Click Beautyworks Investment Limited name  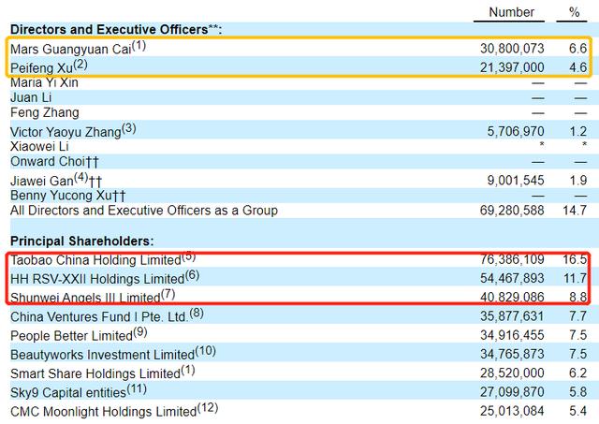tap(102, 355)
